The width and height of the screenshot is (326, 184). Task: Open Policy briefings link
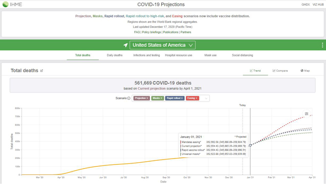click(151, 32)
